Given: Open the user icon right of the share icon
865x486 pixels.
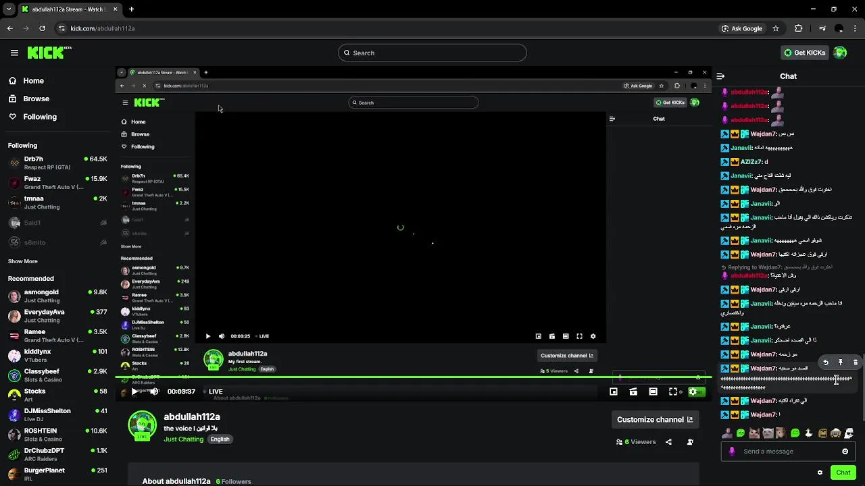Looking at the screenshot, I should point(690,442).
